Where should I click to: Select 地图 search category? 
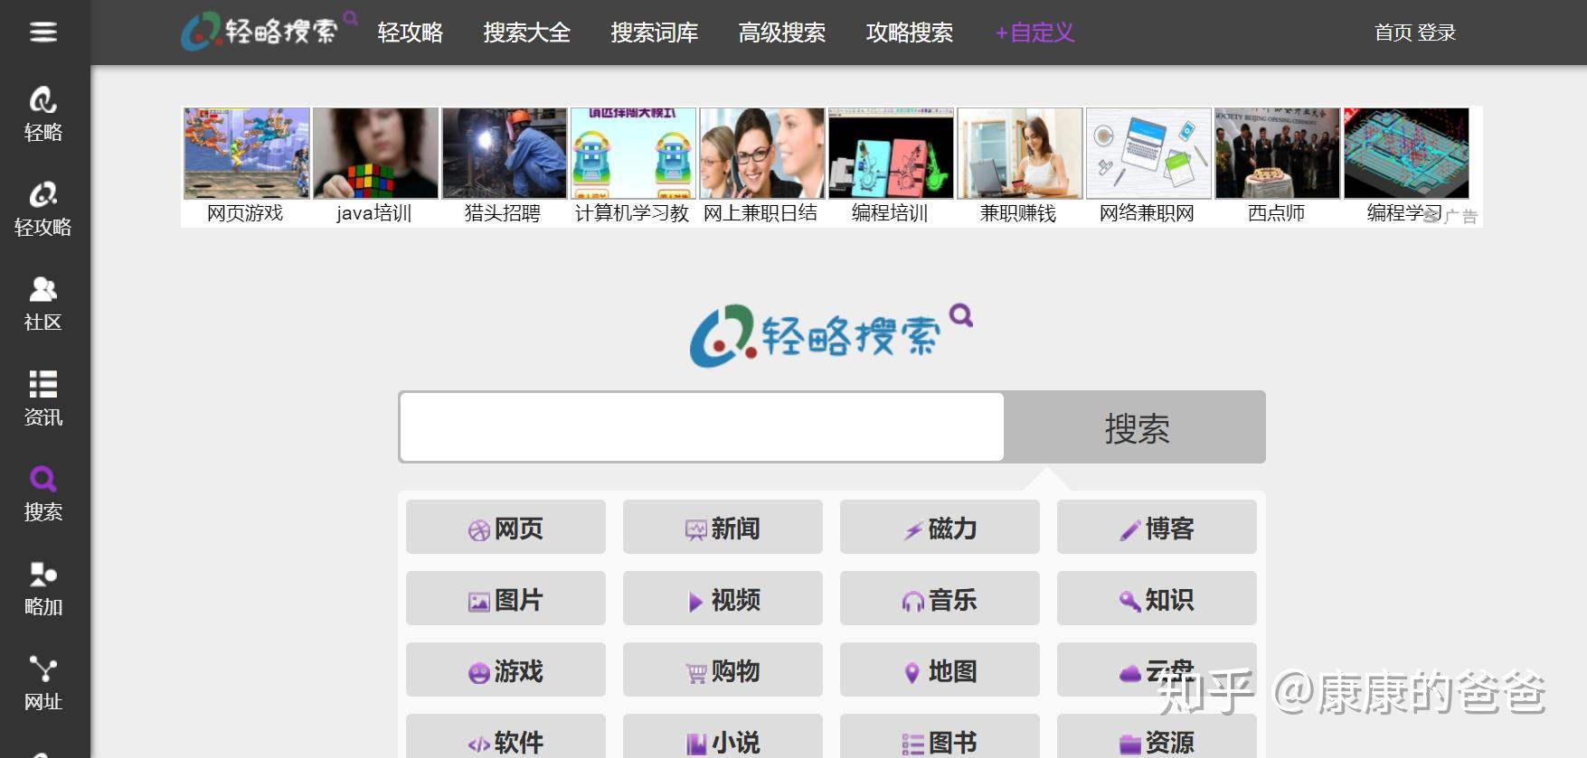(940, 669)
